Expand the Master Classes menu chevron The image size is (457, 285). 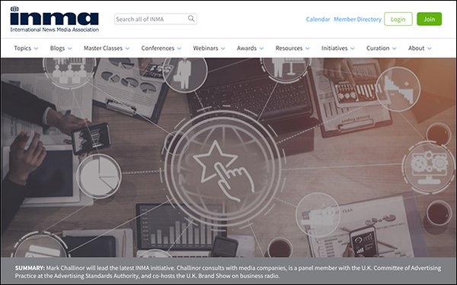[x=127, y=49]
